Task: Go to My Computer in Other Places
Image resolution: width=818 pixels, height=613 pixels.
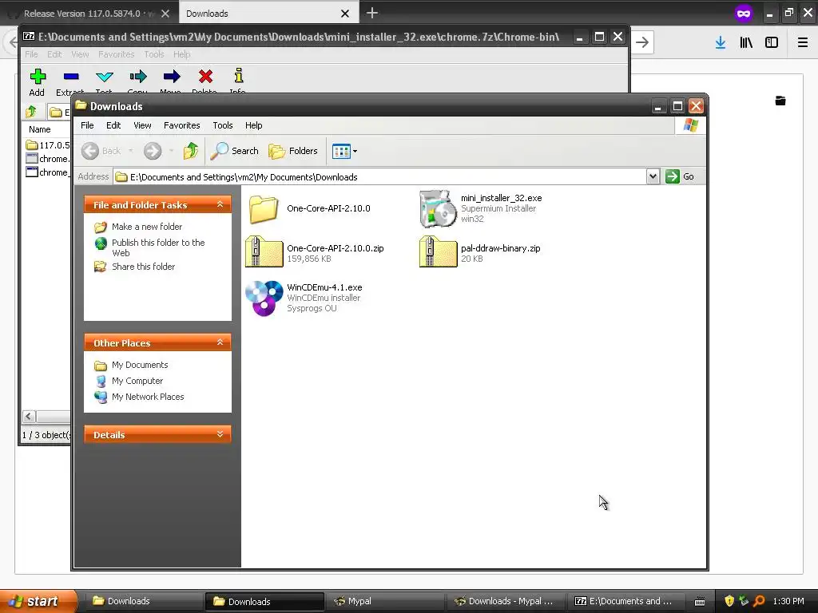Action: click(x=137, y=381)
